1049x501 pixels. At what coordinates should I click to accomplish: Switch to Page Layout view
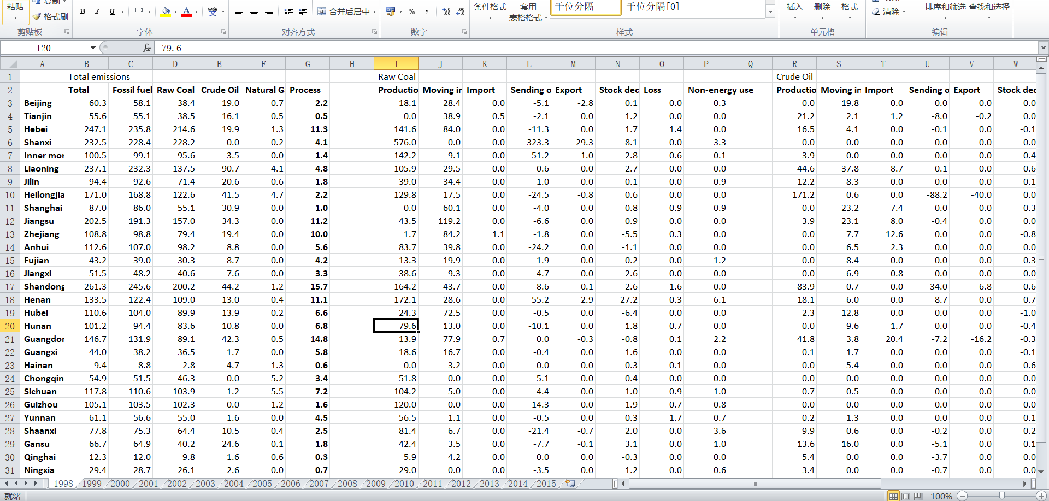coord(906,496)
